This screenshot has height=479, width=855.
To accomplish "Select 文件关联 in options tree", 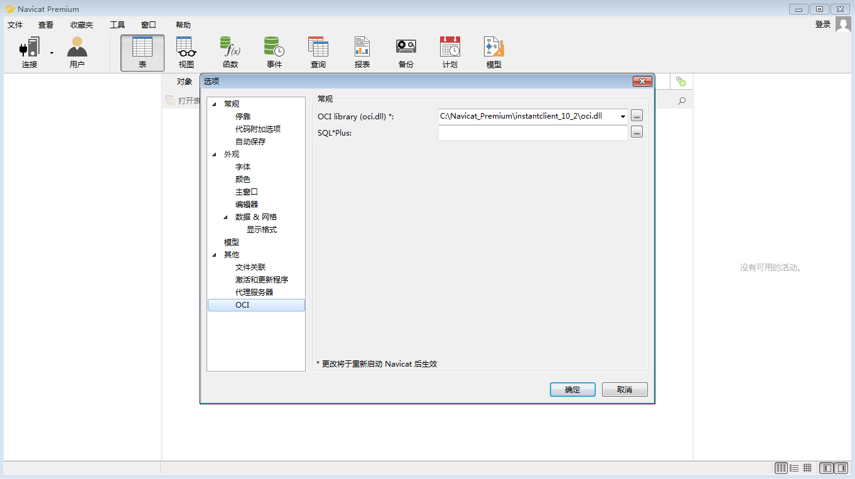I will click(x=250, y=267).
